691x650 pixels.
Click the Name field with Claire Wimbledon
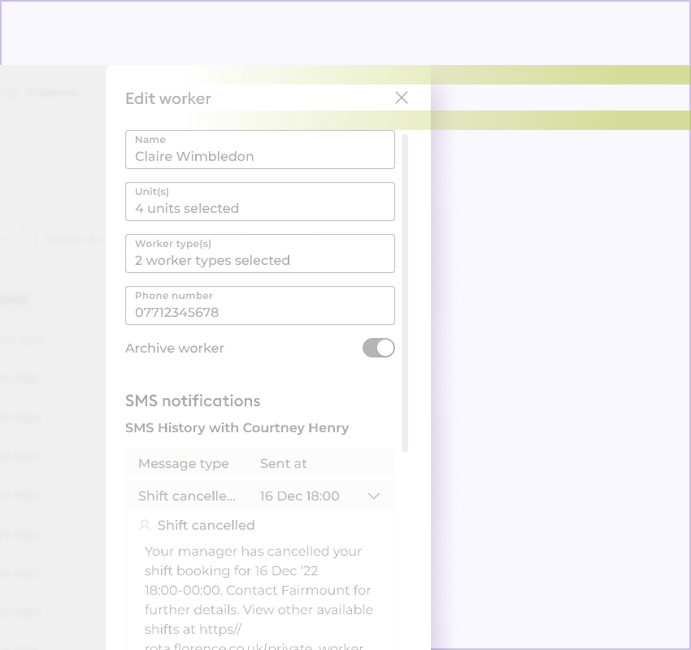pos(260,149)
